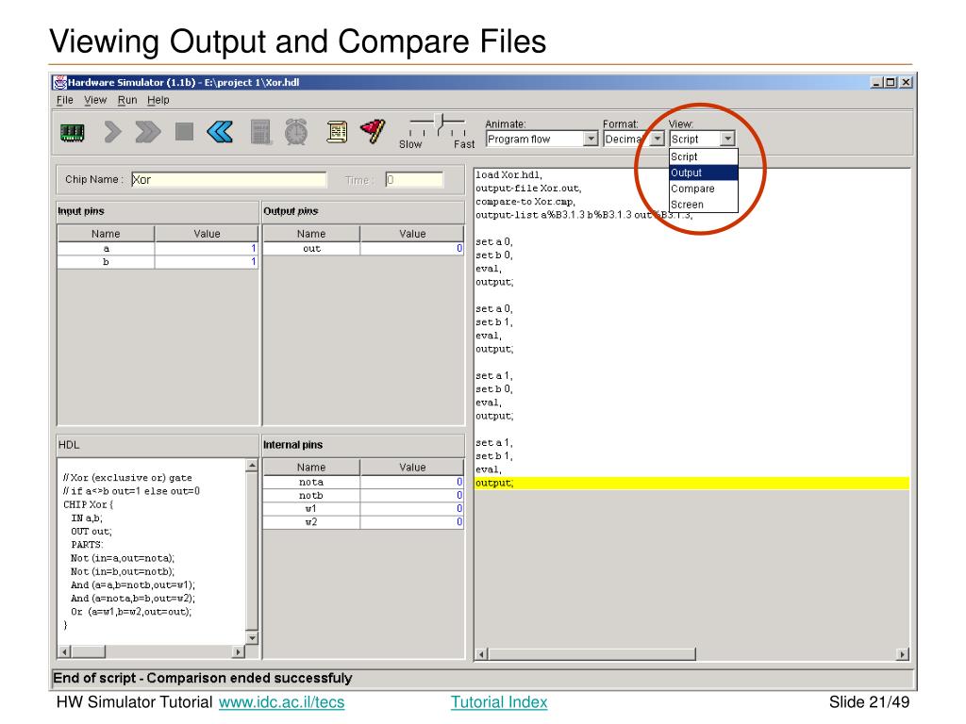Click the alarm clock Tick Tock icon
Image resolution: width=966 pixels, height=724 pixels.
coord(296,132)
